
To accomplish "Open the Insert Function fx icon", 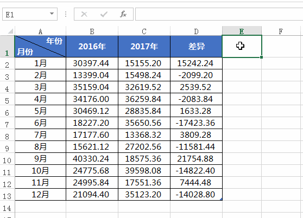I will pos(123,14).
